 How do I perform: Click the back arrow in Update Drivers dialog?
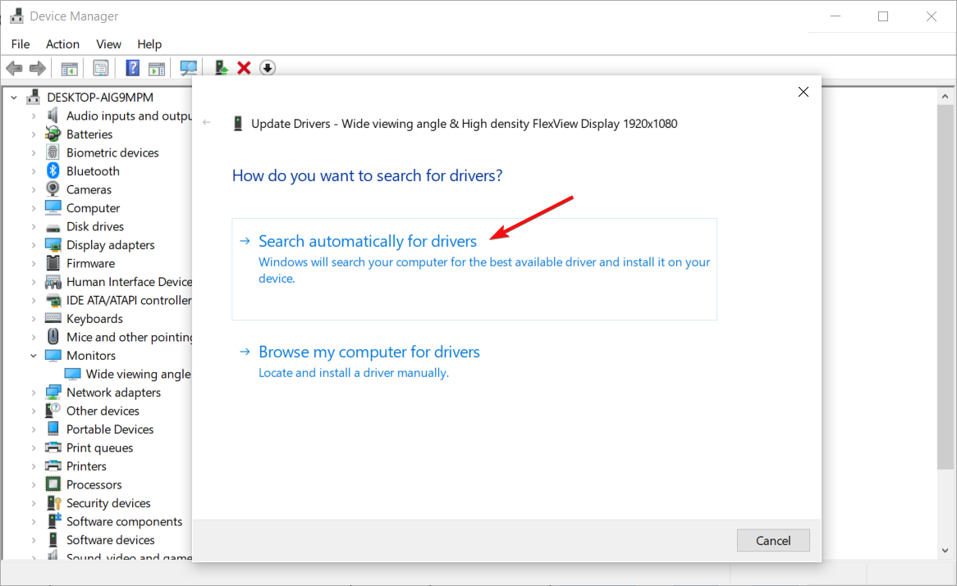pyautogui.click(x=207, y=122)
